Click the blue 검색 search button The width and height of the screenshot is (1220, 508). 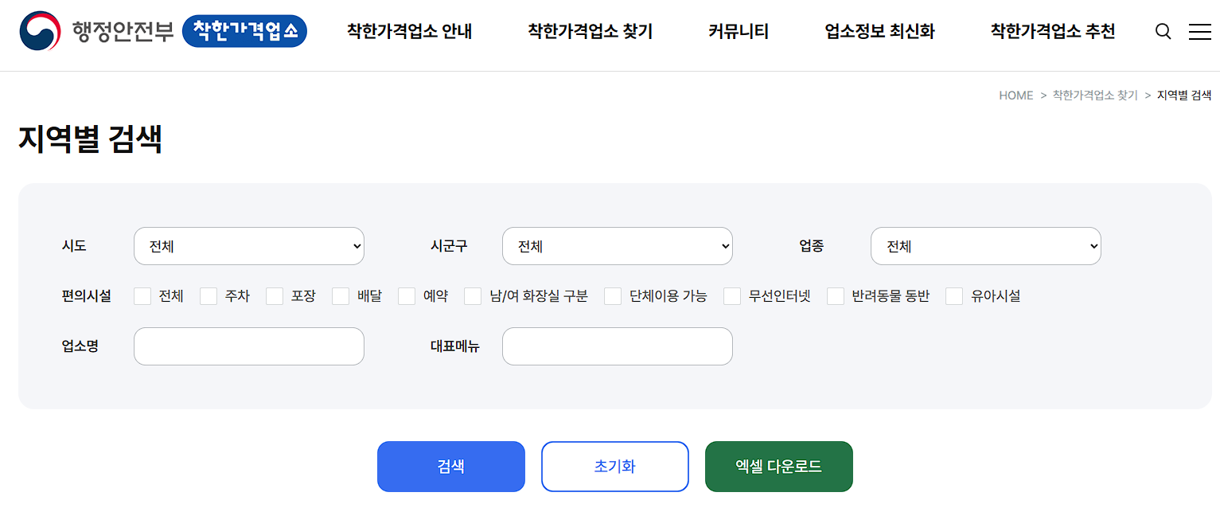click(450, 467)
